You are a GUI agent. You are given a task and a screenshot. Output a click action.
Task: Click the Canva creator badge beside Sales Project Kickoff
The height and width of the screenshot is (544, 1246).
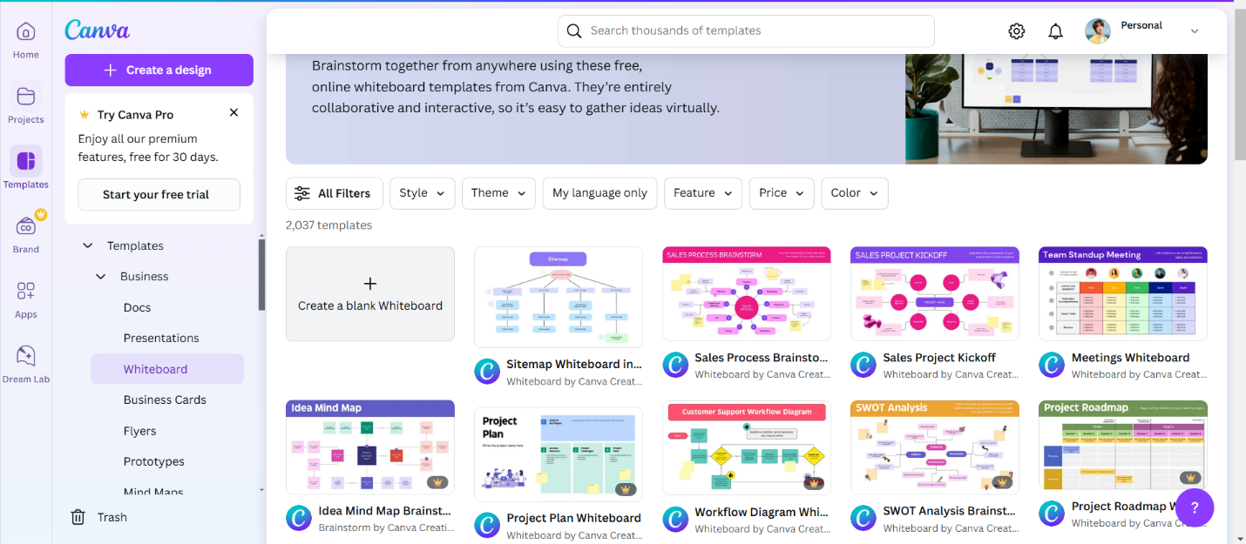[x=863, y=365]
